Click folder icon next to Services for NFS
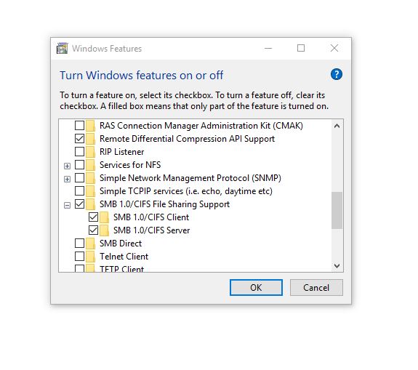The image size is (418, 370). coord(91,165)
